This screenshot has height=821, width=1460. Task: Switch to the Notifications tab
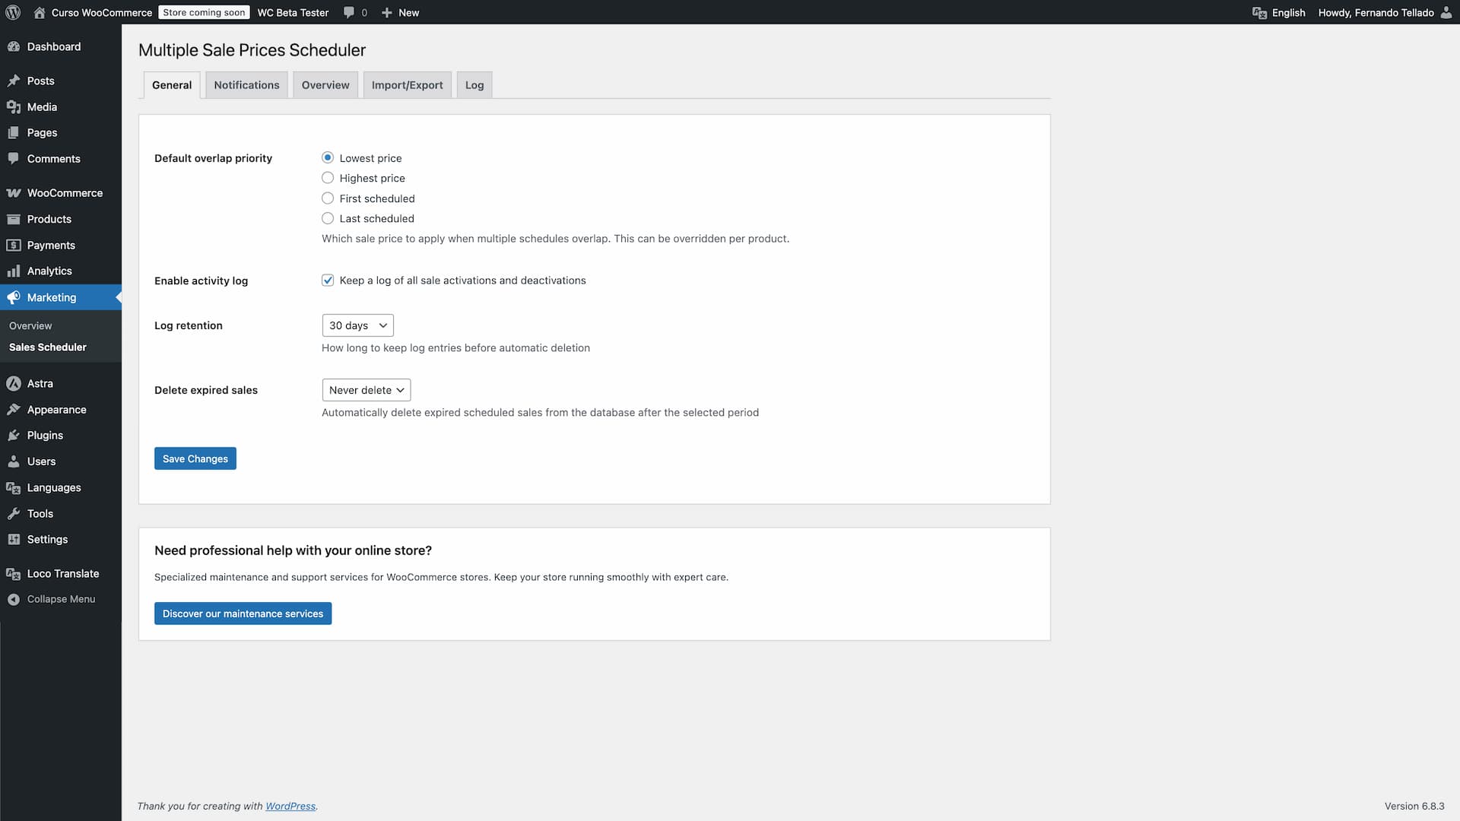point(246,84)
